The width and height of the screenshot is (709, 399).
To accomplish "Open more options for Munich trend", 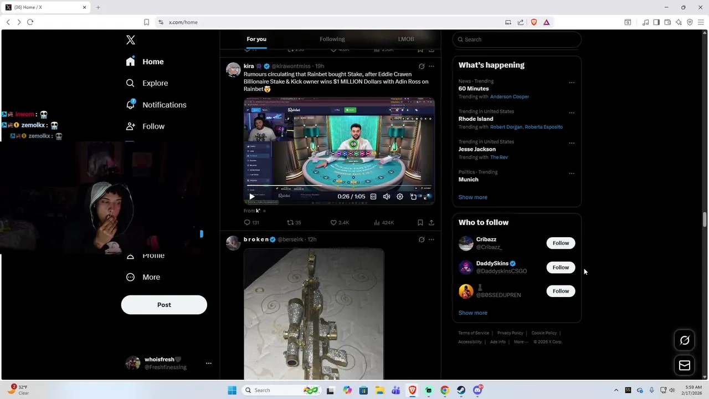I will point(572,173).
